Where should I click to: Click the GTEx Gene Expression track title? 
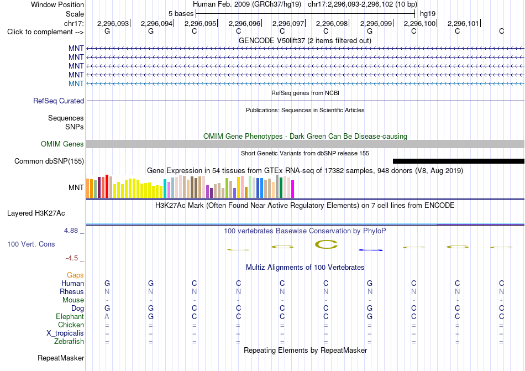click(305, 171)
